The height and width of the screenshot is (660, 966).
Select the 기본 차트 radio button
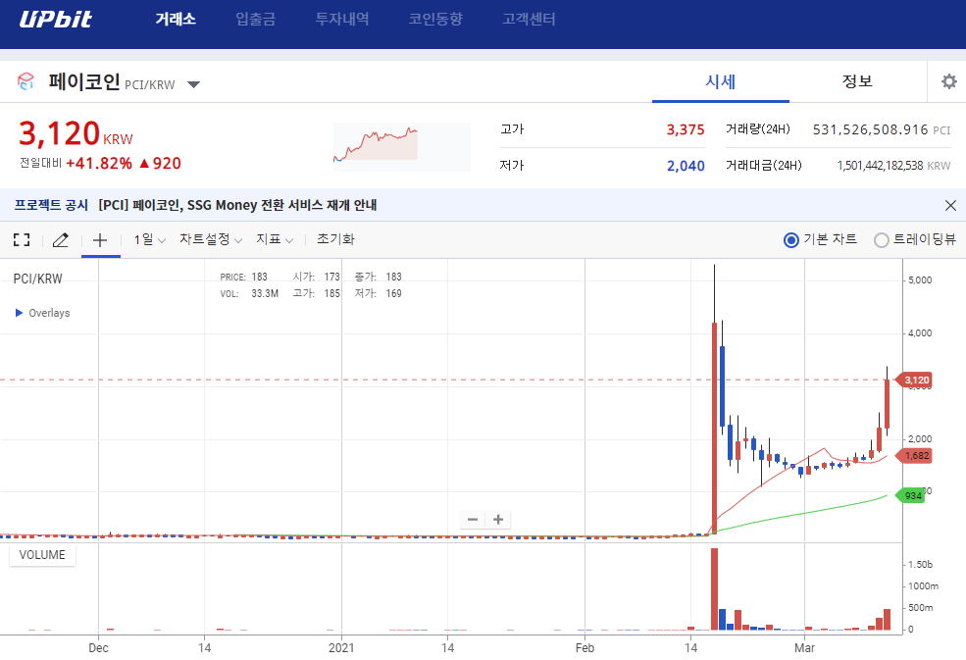click(x=791, y=239)
